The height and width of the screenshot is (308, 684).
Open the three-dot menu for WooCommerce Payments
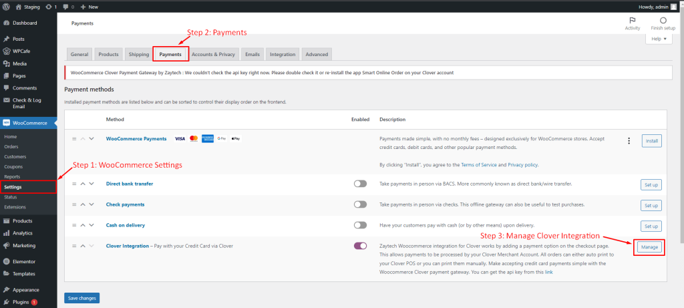point(629,140)
